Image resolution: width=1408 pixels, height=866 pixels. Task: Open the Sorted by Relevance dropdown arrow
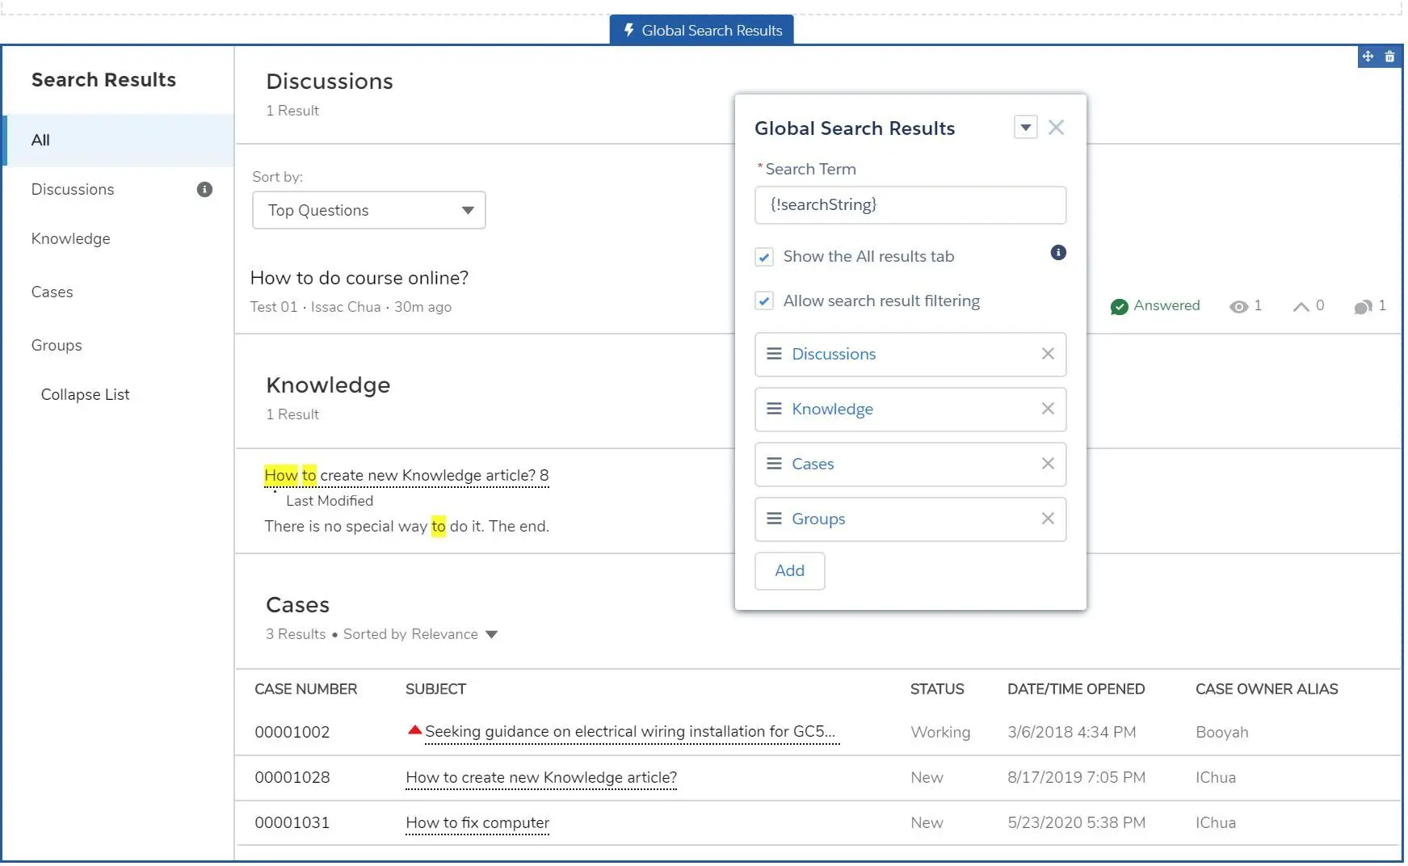(x=491, y=635)
